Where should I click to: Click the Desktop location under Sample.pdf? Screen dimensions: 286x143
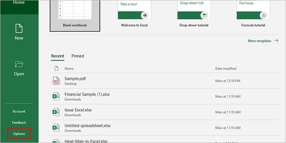point(71,84)
